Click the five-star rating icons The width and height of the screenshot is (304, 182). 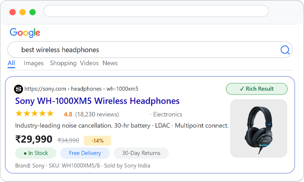pos(35,114)
